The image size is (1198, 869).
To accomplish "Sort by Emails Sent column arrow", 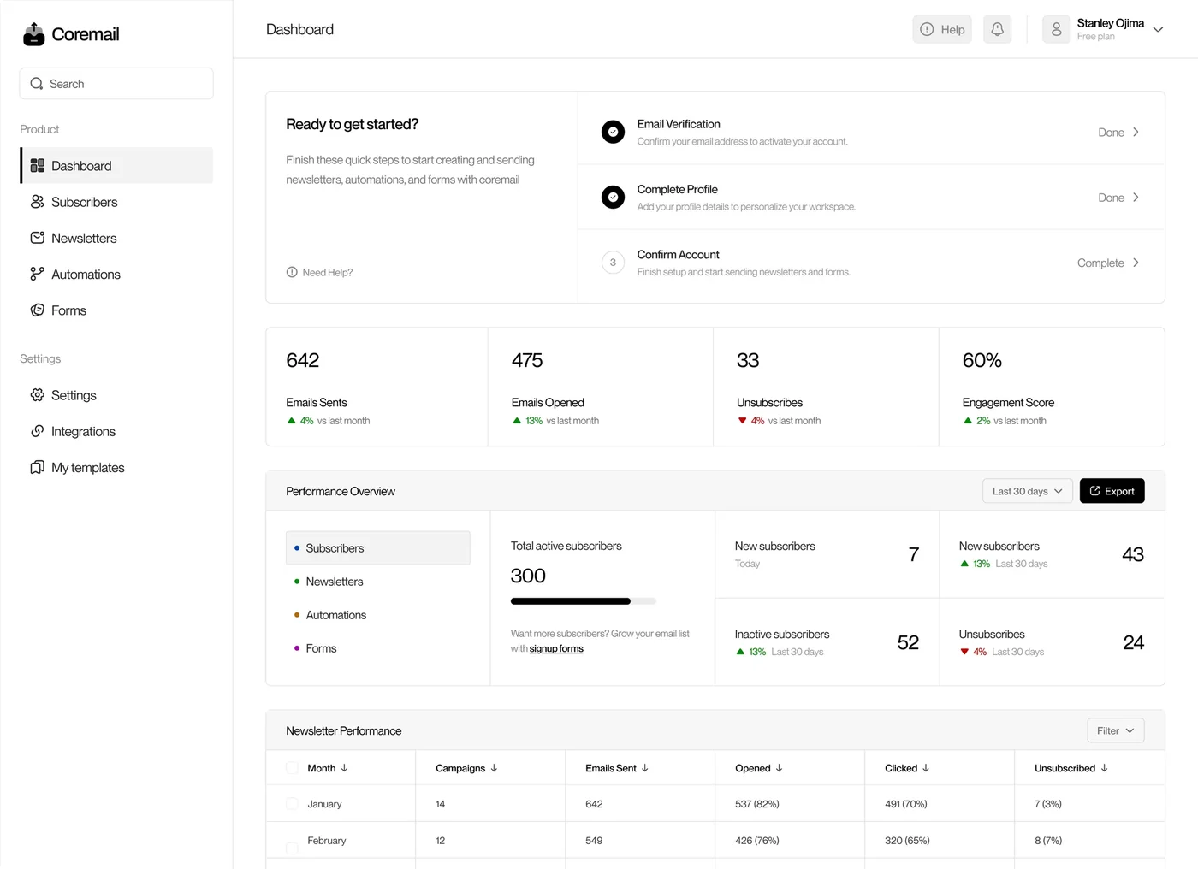I will pyautogui.click(x=645, y=768).
